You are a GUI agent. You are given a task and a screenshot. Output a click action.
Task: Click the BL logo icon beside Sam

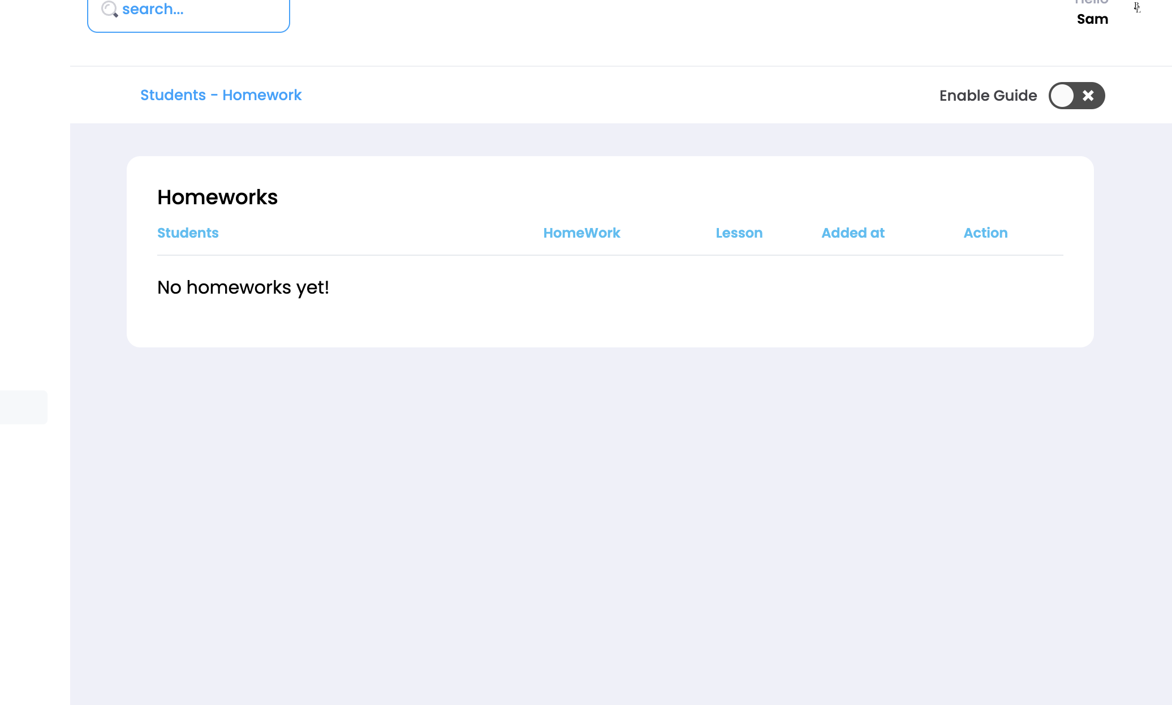pos(1137,7)
